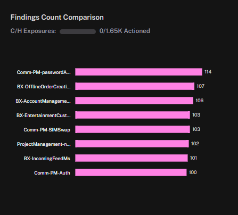Select the Comm-PM-Auth bar

[x=131, y=172]
